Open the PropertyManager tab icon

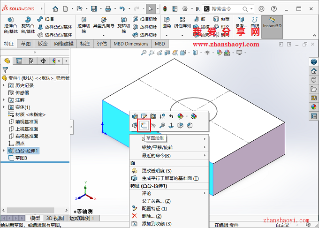click(19, 61)
